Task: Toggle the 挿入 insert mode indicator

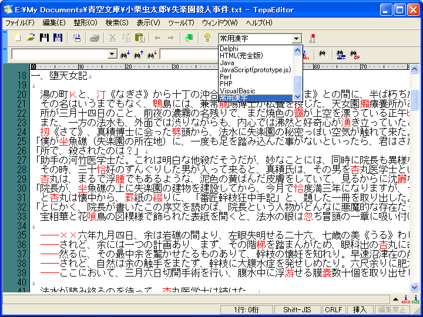Action: coord(360,310)
